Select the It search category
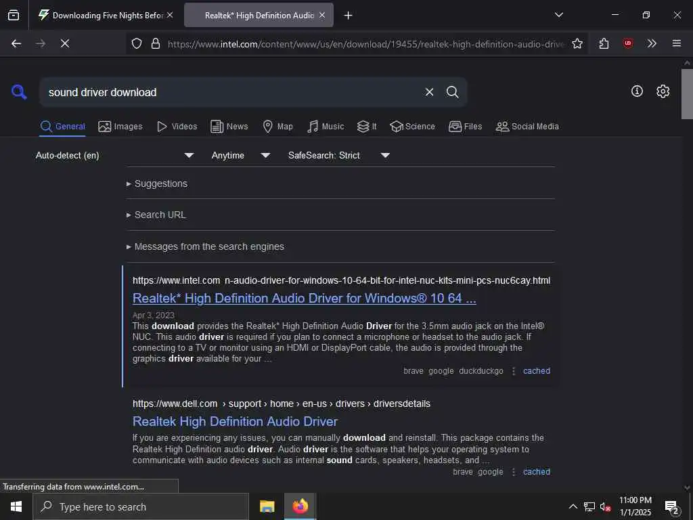The image size is (693, 520). pyautogui.click(x=367, y=127)
